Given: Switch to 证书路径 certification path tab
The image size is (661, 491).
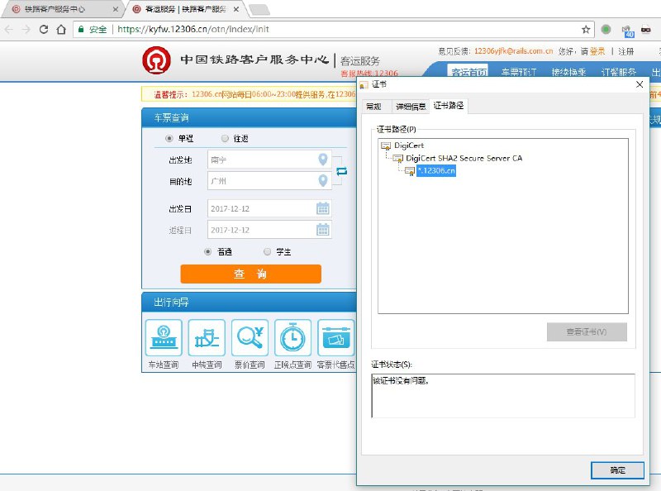Looking at the screenshot, I should (x=449, y=106).
